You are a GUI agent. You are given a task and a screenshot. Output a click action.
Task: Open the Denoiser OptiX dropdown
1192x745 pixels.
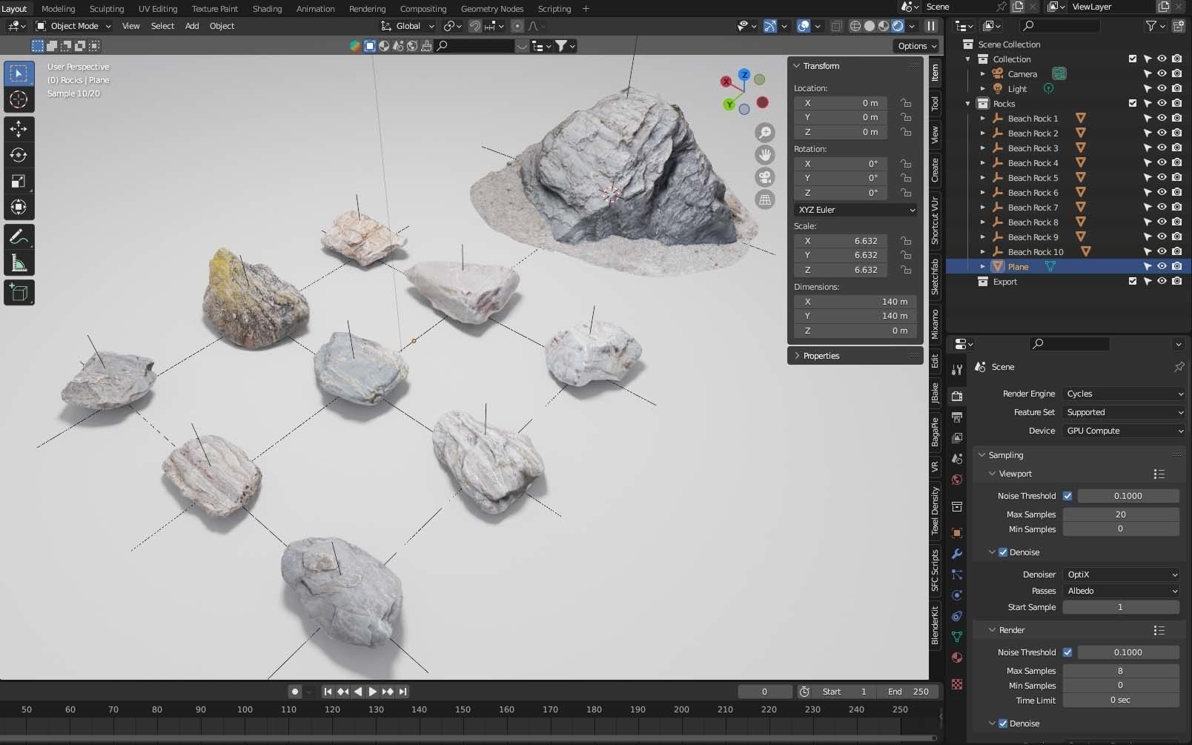pos(1121,575)
